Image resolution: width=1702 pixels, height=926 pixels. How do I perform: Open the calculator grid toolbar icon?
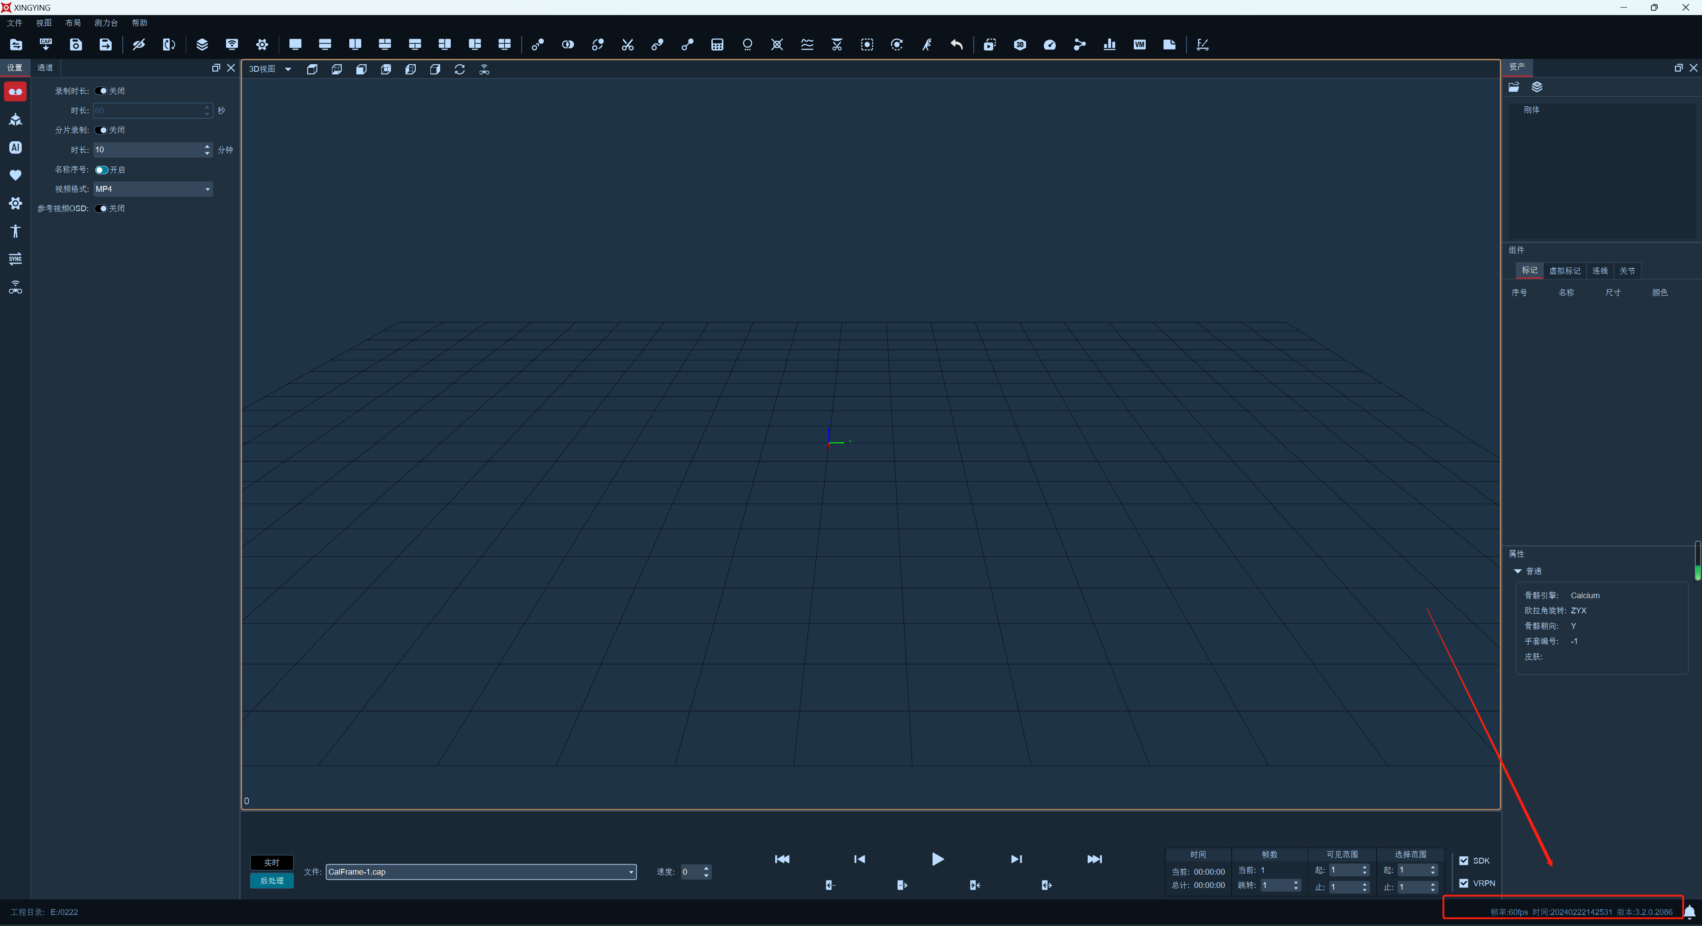(x=717, y=44)
